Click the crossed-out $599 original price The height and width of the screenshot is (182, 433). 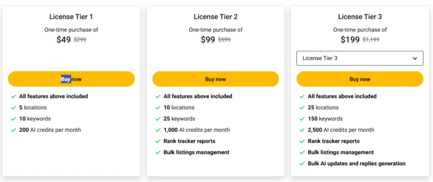coord(224,40)
